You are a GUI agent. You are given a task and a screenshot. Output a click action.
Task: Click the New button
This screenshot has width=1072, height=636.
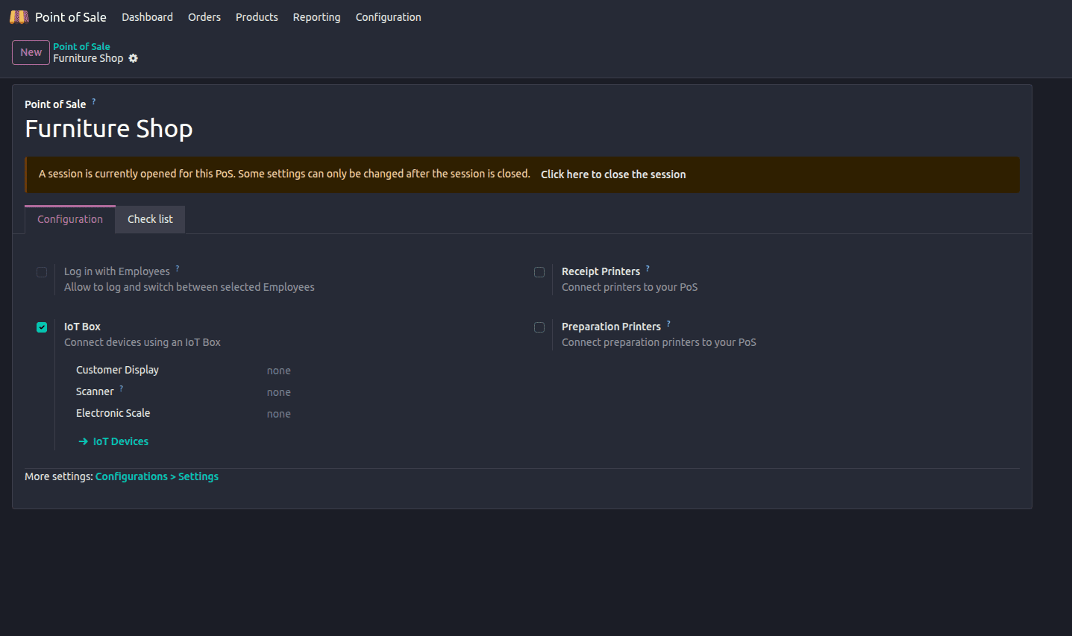point(31,52)
